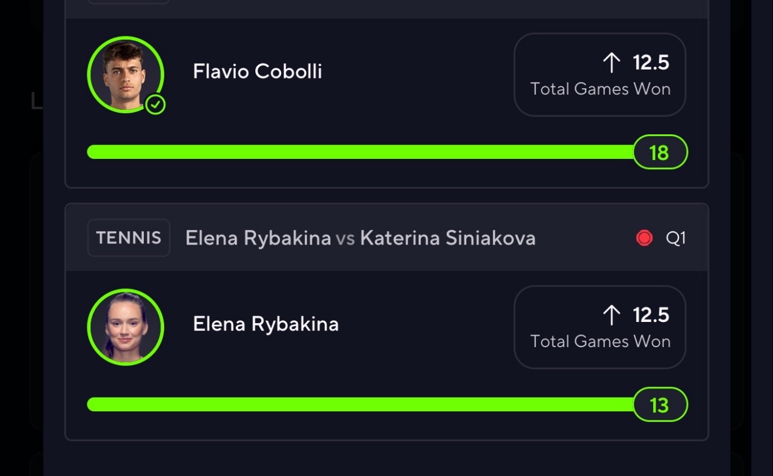Click Flavio Cobolli's green progress bar
Screen dimensions: 773x476
click(360, 152)
